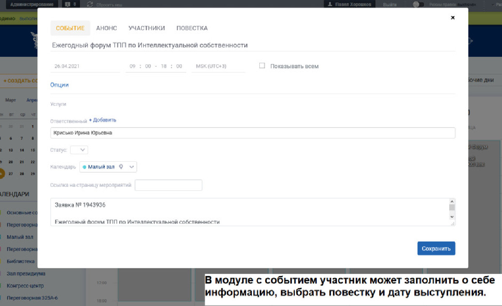Switch to the СОБЫТИЕ tab

[70, 28]
